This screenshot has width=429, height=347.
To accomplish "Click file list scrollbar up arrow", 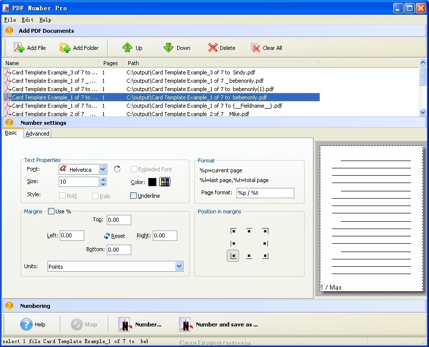I will tap(423, 62).
